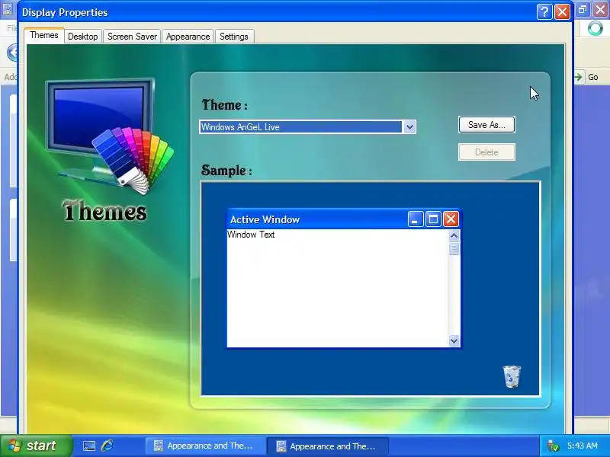610x457 pixels.
Task: Click the 5:43 AM taskbar clock
Action: (582, 446)
